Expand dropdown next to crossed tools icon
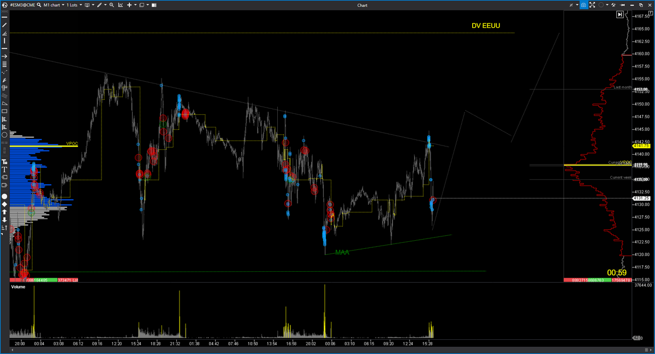This screenshot has width=655, height=354. click(577, 5)
